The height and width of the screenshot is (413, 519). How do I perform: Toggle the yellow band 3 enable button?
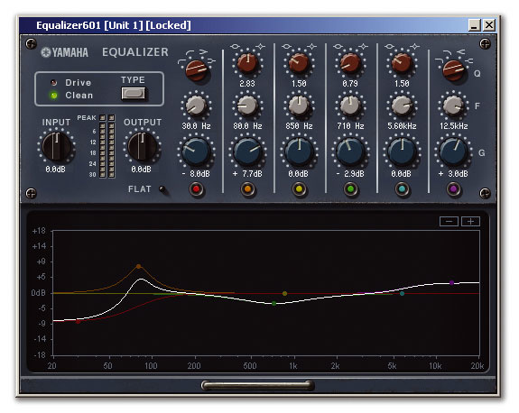300,189
